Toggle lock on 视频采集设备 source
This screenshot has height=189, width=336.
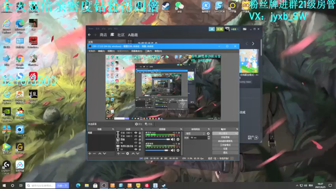tap(140, 146)
